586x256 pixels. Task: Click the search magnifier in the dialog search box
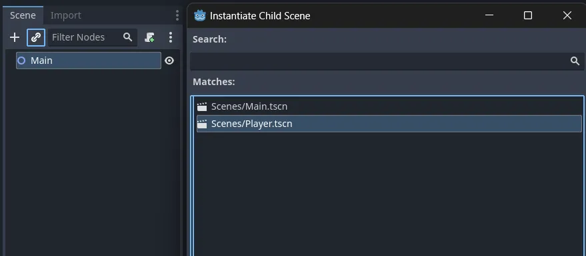point(575,61)
